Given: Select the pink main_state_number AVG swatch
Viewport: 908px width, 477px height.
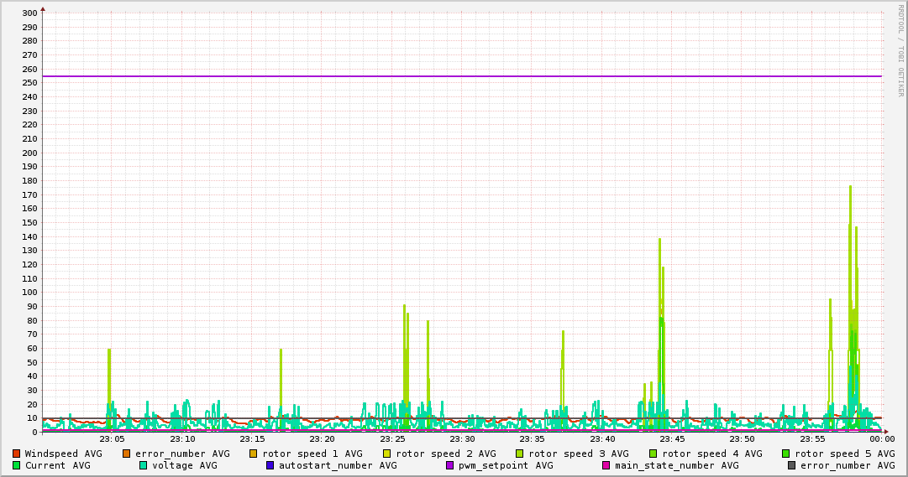Looking at the screenshot, I should click(606, 465).
